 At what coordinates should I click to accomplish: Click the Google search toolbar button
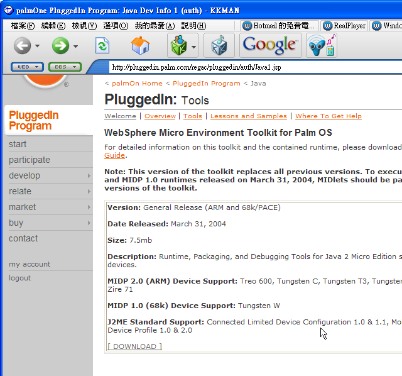pos(271,45)
